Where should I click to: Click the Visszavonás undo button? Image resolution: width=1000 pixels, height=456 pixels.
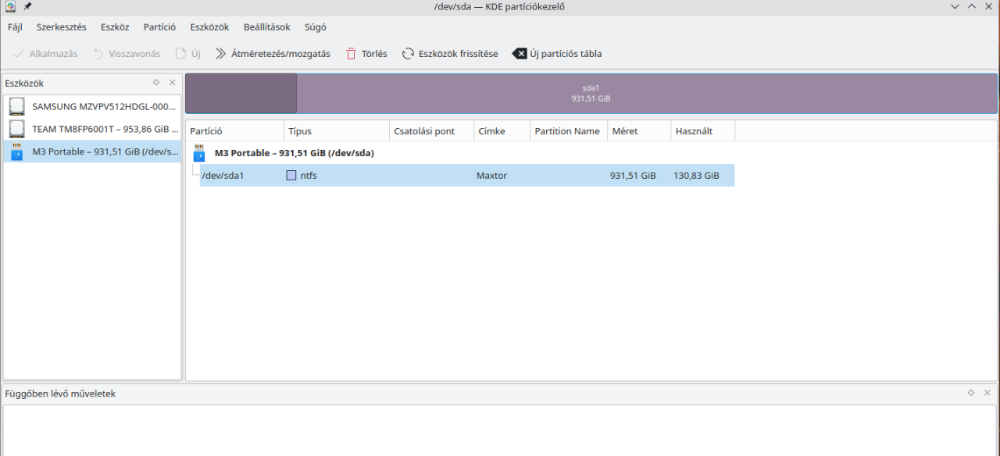[x=127, y=54]
